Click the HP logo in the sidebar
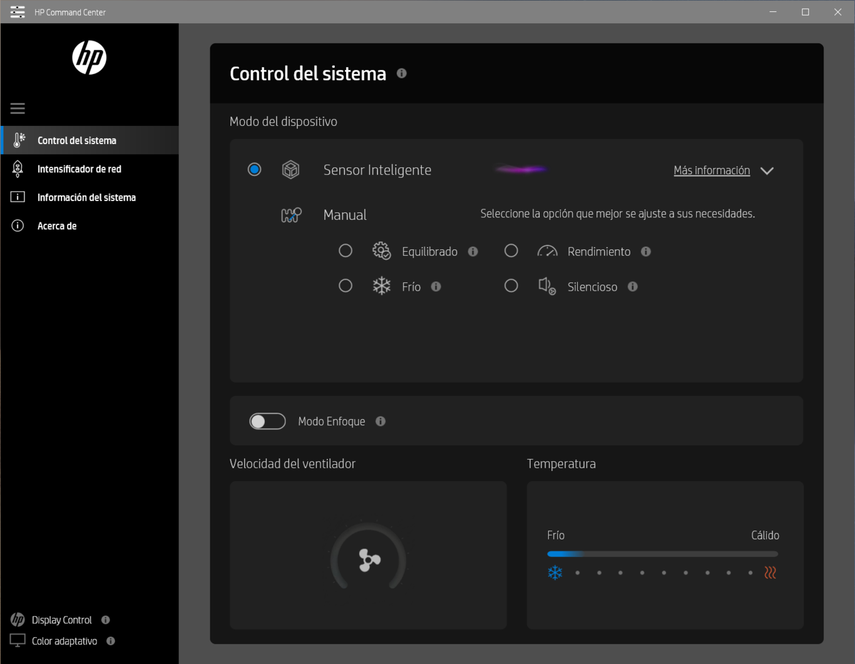 coord(90,58)
